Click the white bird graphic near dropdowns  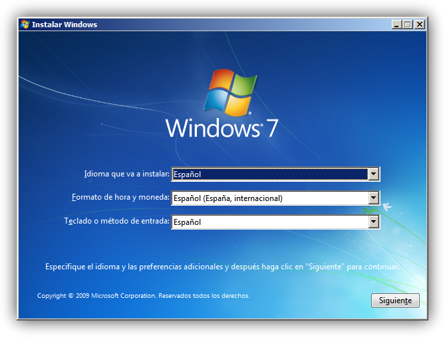pyautogui.click(x=387, y=206)
